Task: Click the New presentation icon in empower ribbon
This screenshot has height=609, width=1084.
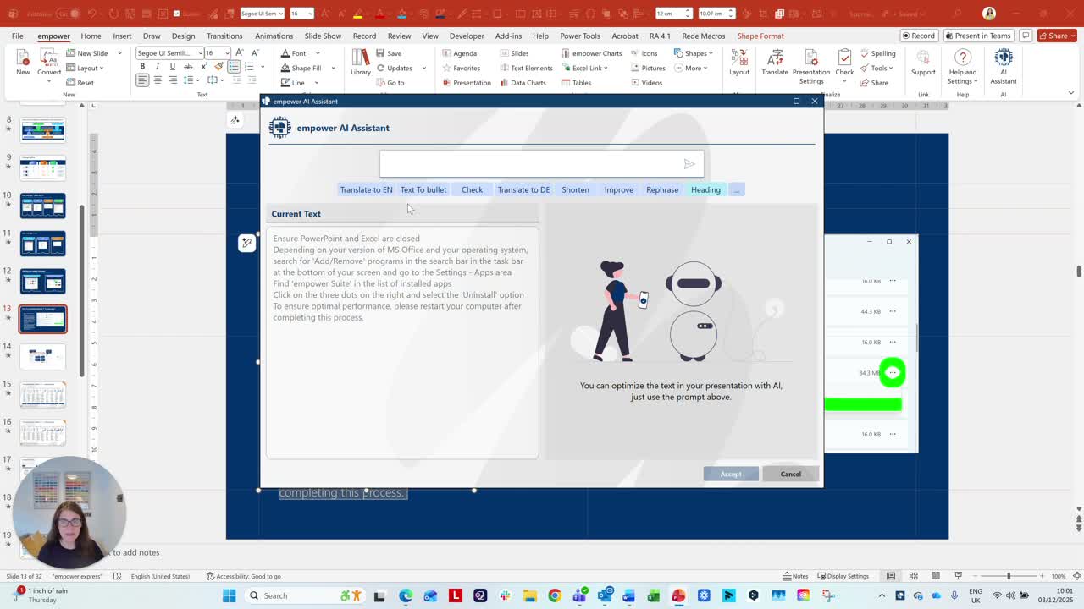Action: point(23,62)
